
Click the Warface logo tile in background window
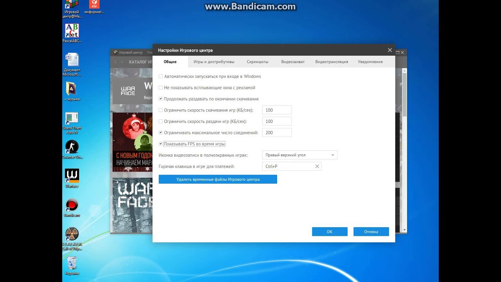tap(128, 90)
